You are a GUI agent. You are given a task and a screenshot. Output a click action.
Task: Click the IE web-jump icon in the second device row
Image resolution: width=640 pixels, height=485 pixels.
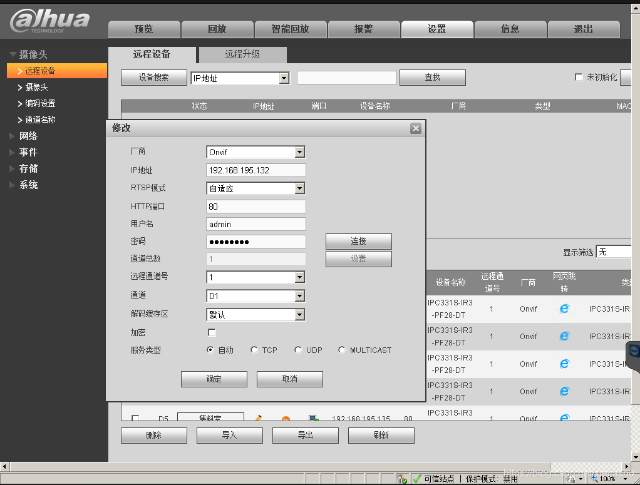[x=564, y=336]
